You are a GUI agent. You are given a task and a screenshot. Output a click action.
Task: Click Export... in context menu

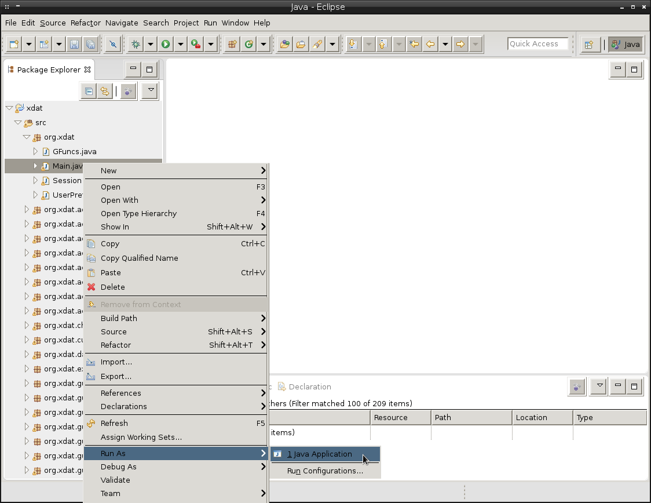coord(175,376)
